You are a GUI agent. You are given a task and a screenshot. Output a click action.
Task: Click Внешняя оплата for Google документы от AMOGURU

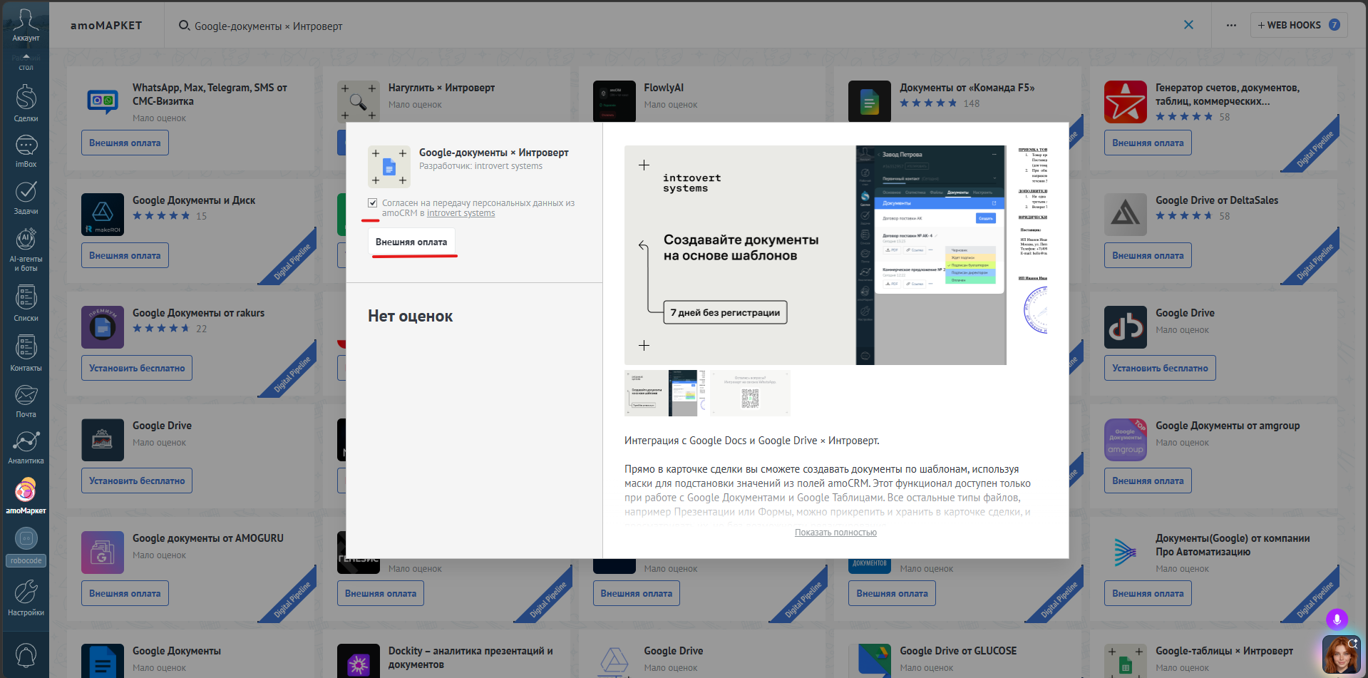click(x=125, y=593)
